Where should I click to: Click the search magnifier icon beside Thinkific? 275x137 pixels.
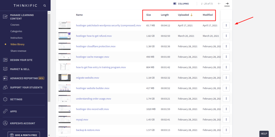(x=45, y=5)
